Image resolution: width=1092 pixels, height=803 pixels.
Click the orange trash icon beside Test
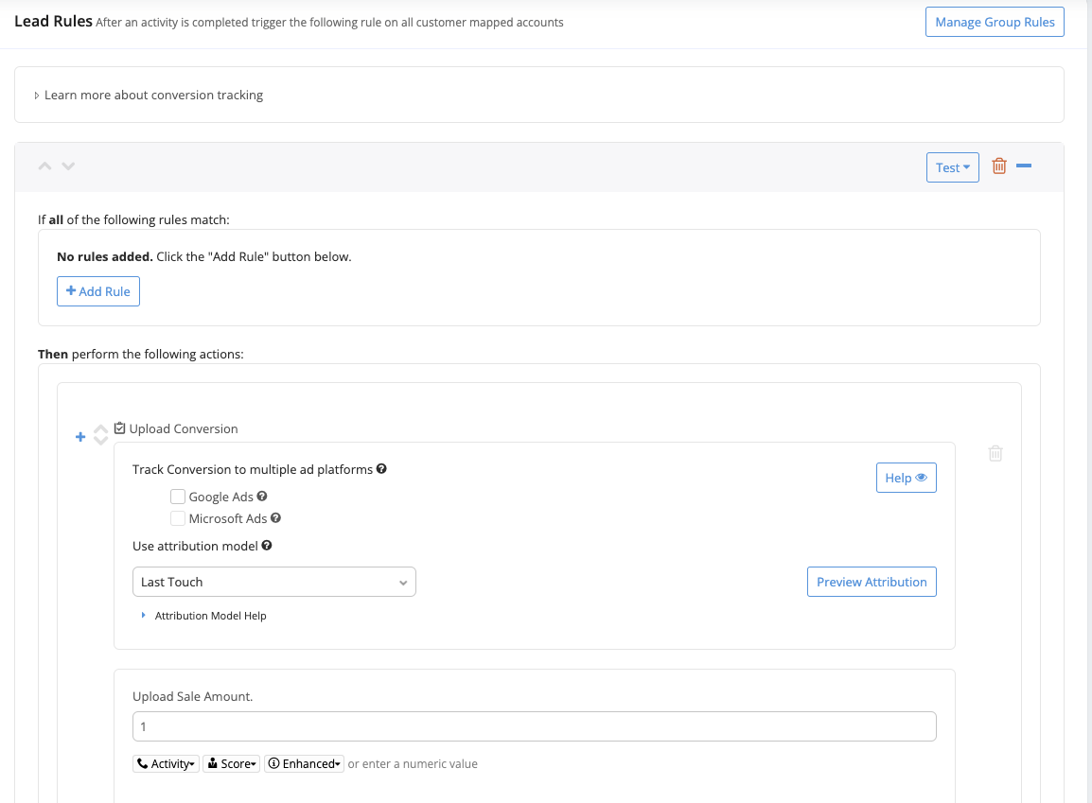pyautogui.click(x=998, y=166)
